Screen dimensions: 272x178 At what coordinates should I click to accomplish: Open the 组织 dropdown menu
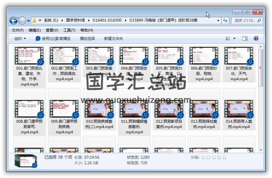coord(20,38)
